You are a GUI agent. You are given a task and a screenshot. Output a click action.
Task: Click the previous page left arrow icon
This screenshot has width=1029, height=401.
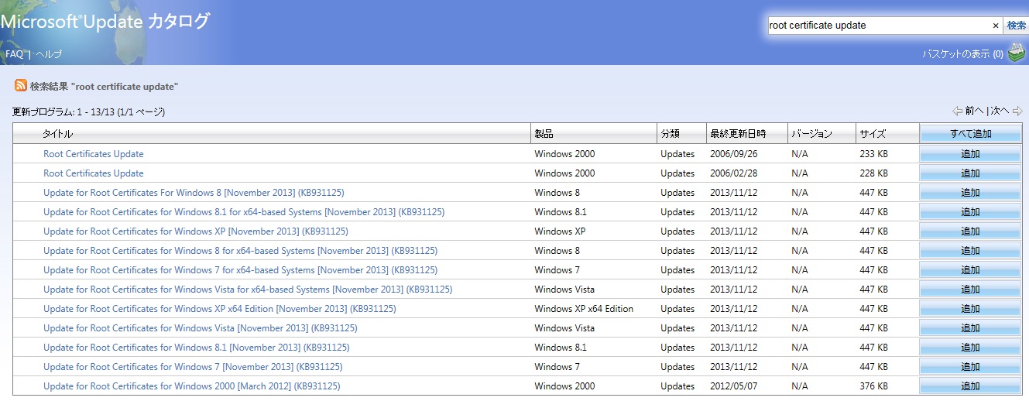point(958,111)
